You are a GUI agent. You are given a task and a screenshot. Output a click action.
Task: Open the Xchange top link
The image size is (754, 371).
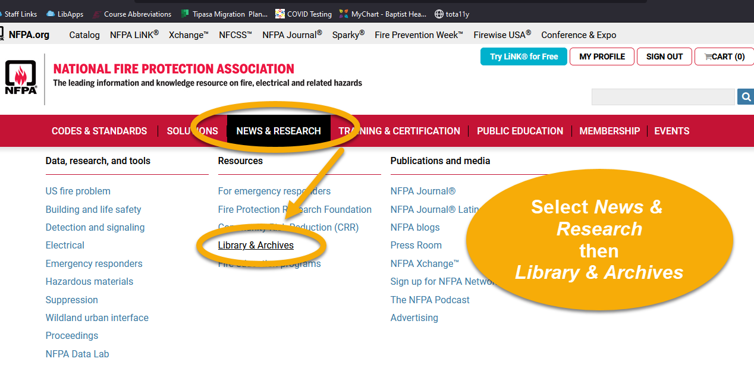pos(188,34)
